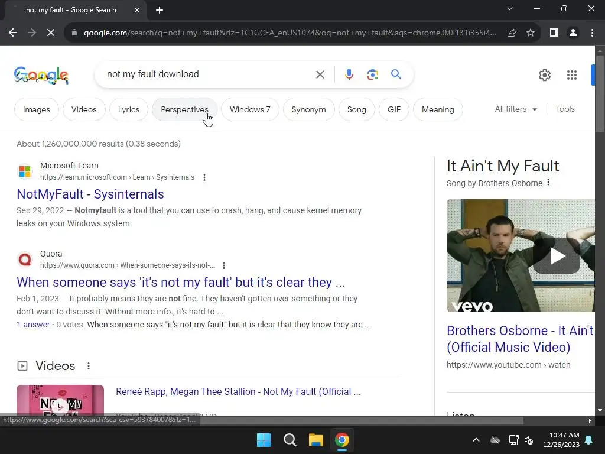Open the Chrome profile icon
Viewport: 605px width, 454px height.
(x=573, y=33)
